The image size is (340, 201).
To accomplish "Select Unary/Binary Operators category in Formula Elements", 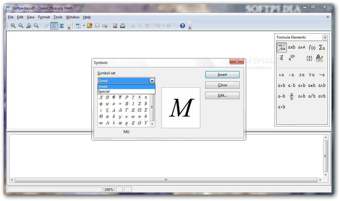I will [x=282, y=47].
